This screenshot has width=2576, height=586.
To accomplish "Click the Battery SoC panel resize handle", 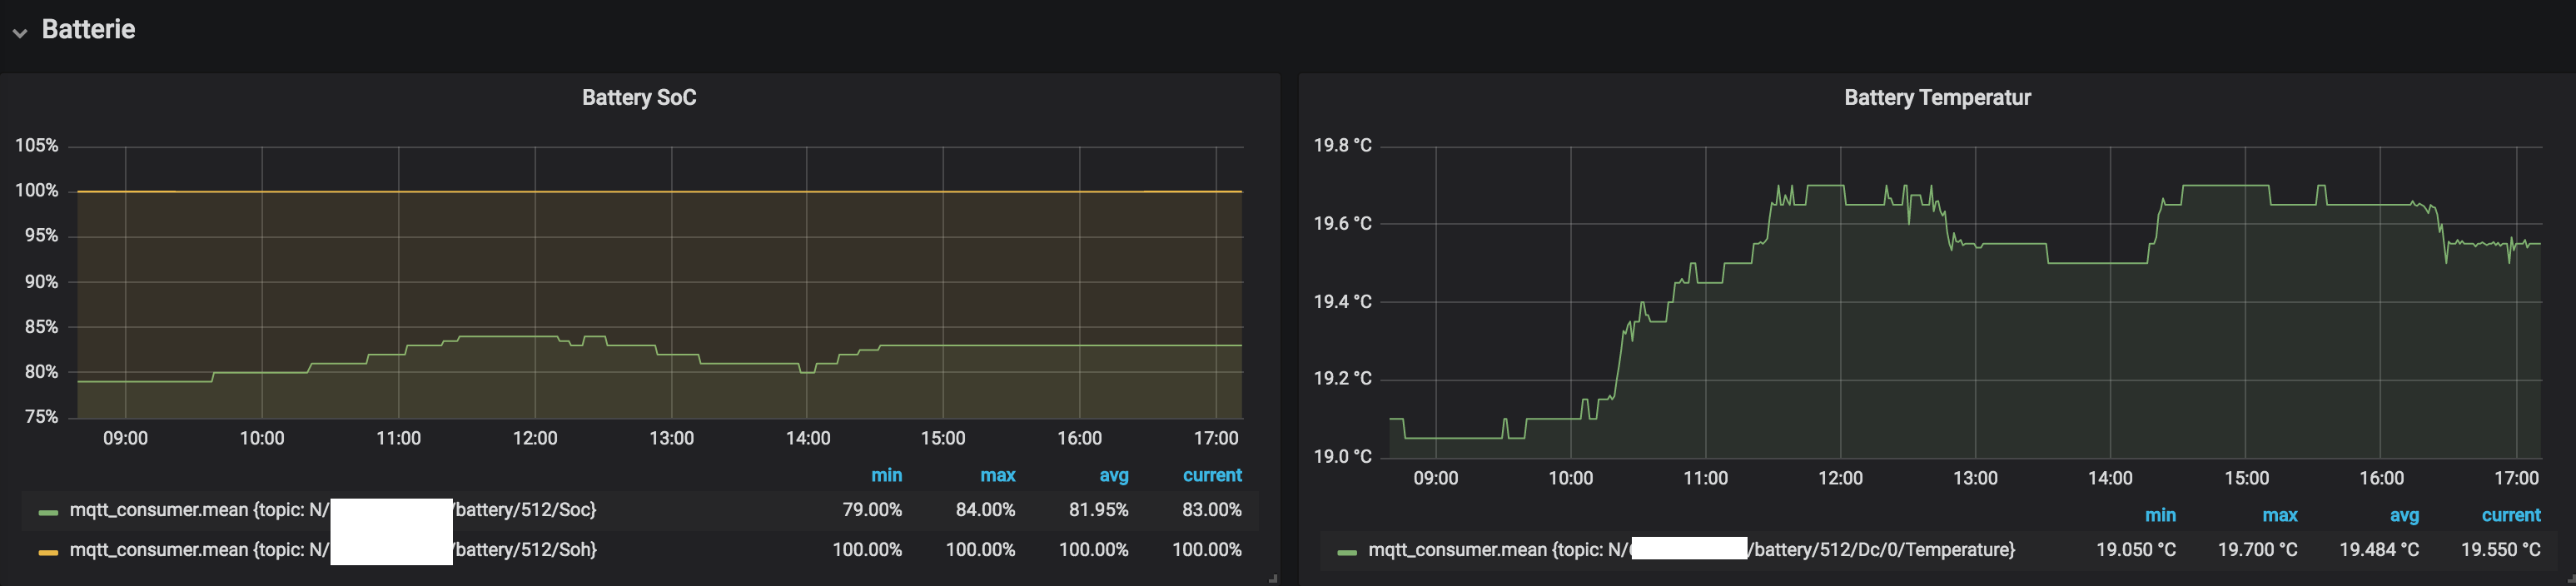I will pyautogui.click(x=1273, y=579).
